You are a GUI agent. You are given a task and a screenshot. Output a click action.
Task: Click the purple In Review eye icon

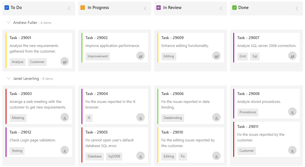pyautogui.click(x=159, y=8)
